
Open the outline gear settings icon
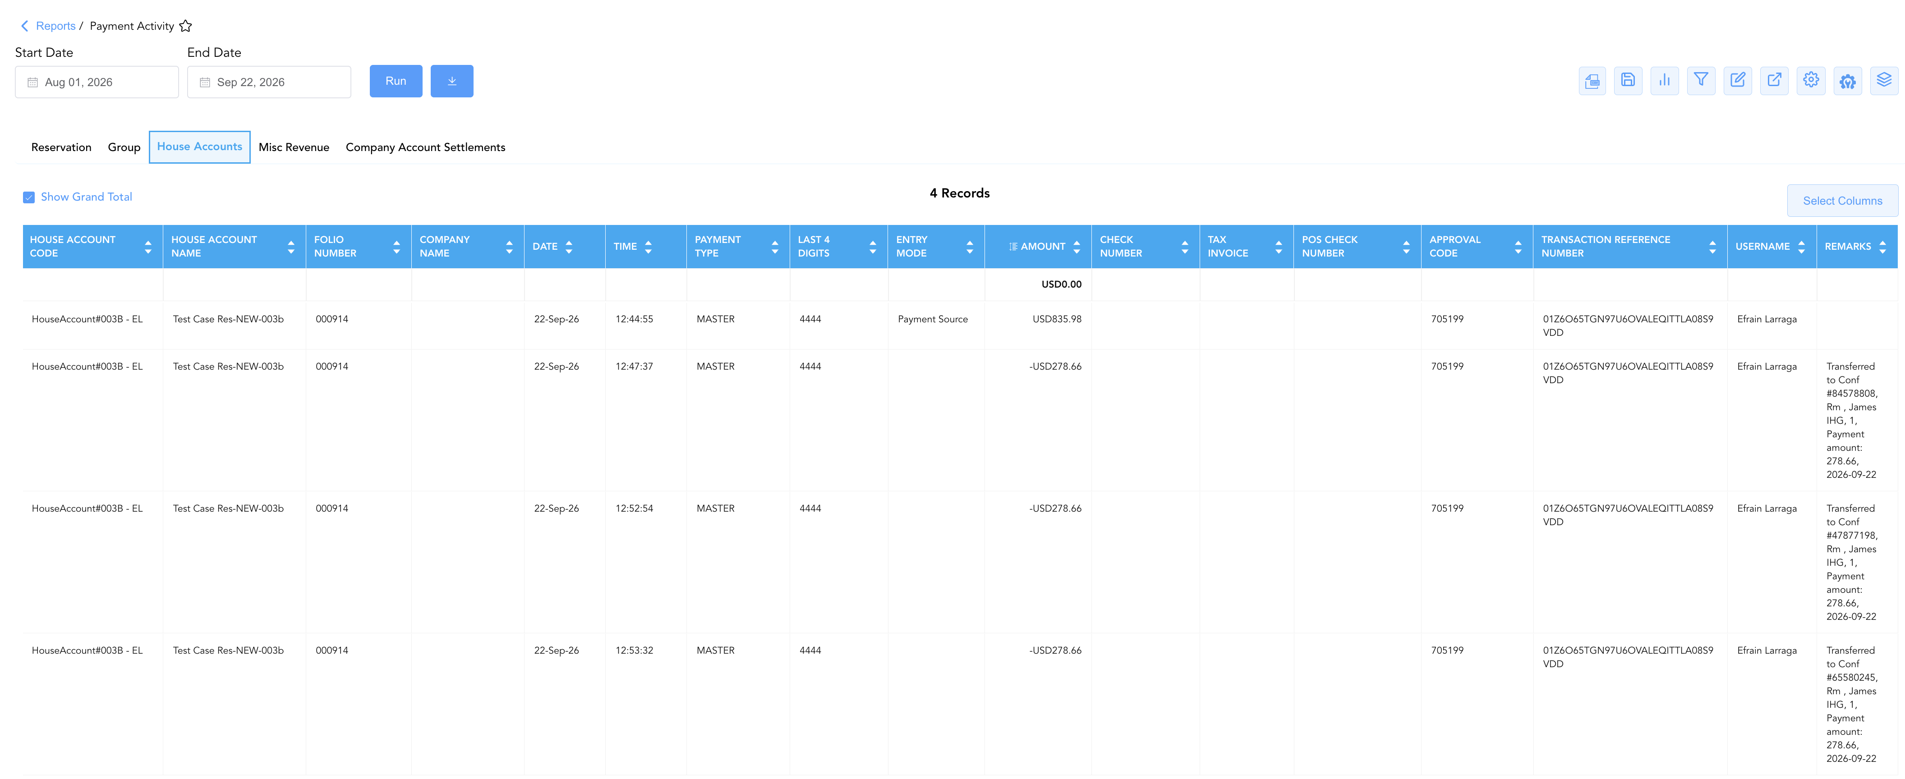click(1811, 81)
